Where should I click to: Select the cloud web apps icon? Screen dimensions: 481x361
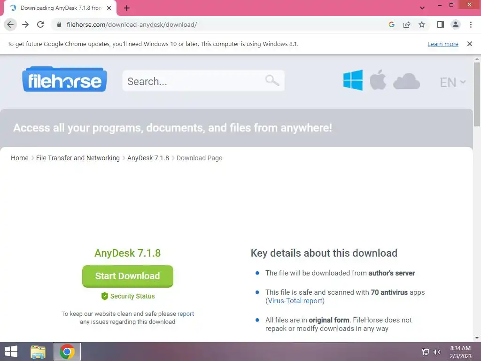(406, 81)
